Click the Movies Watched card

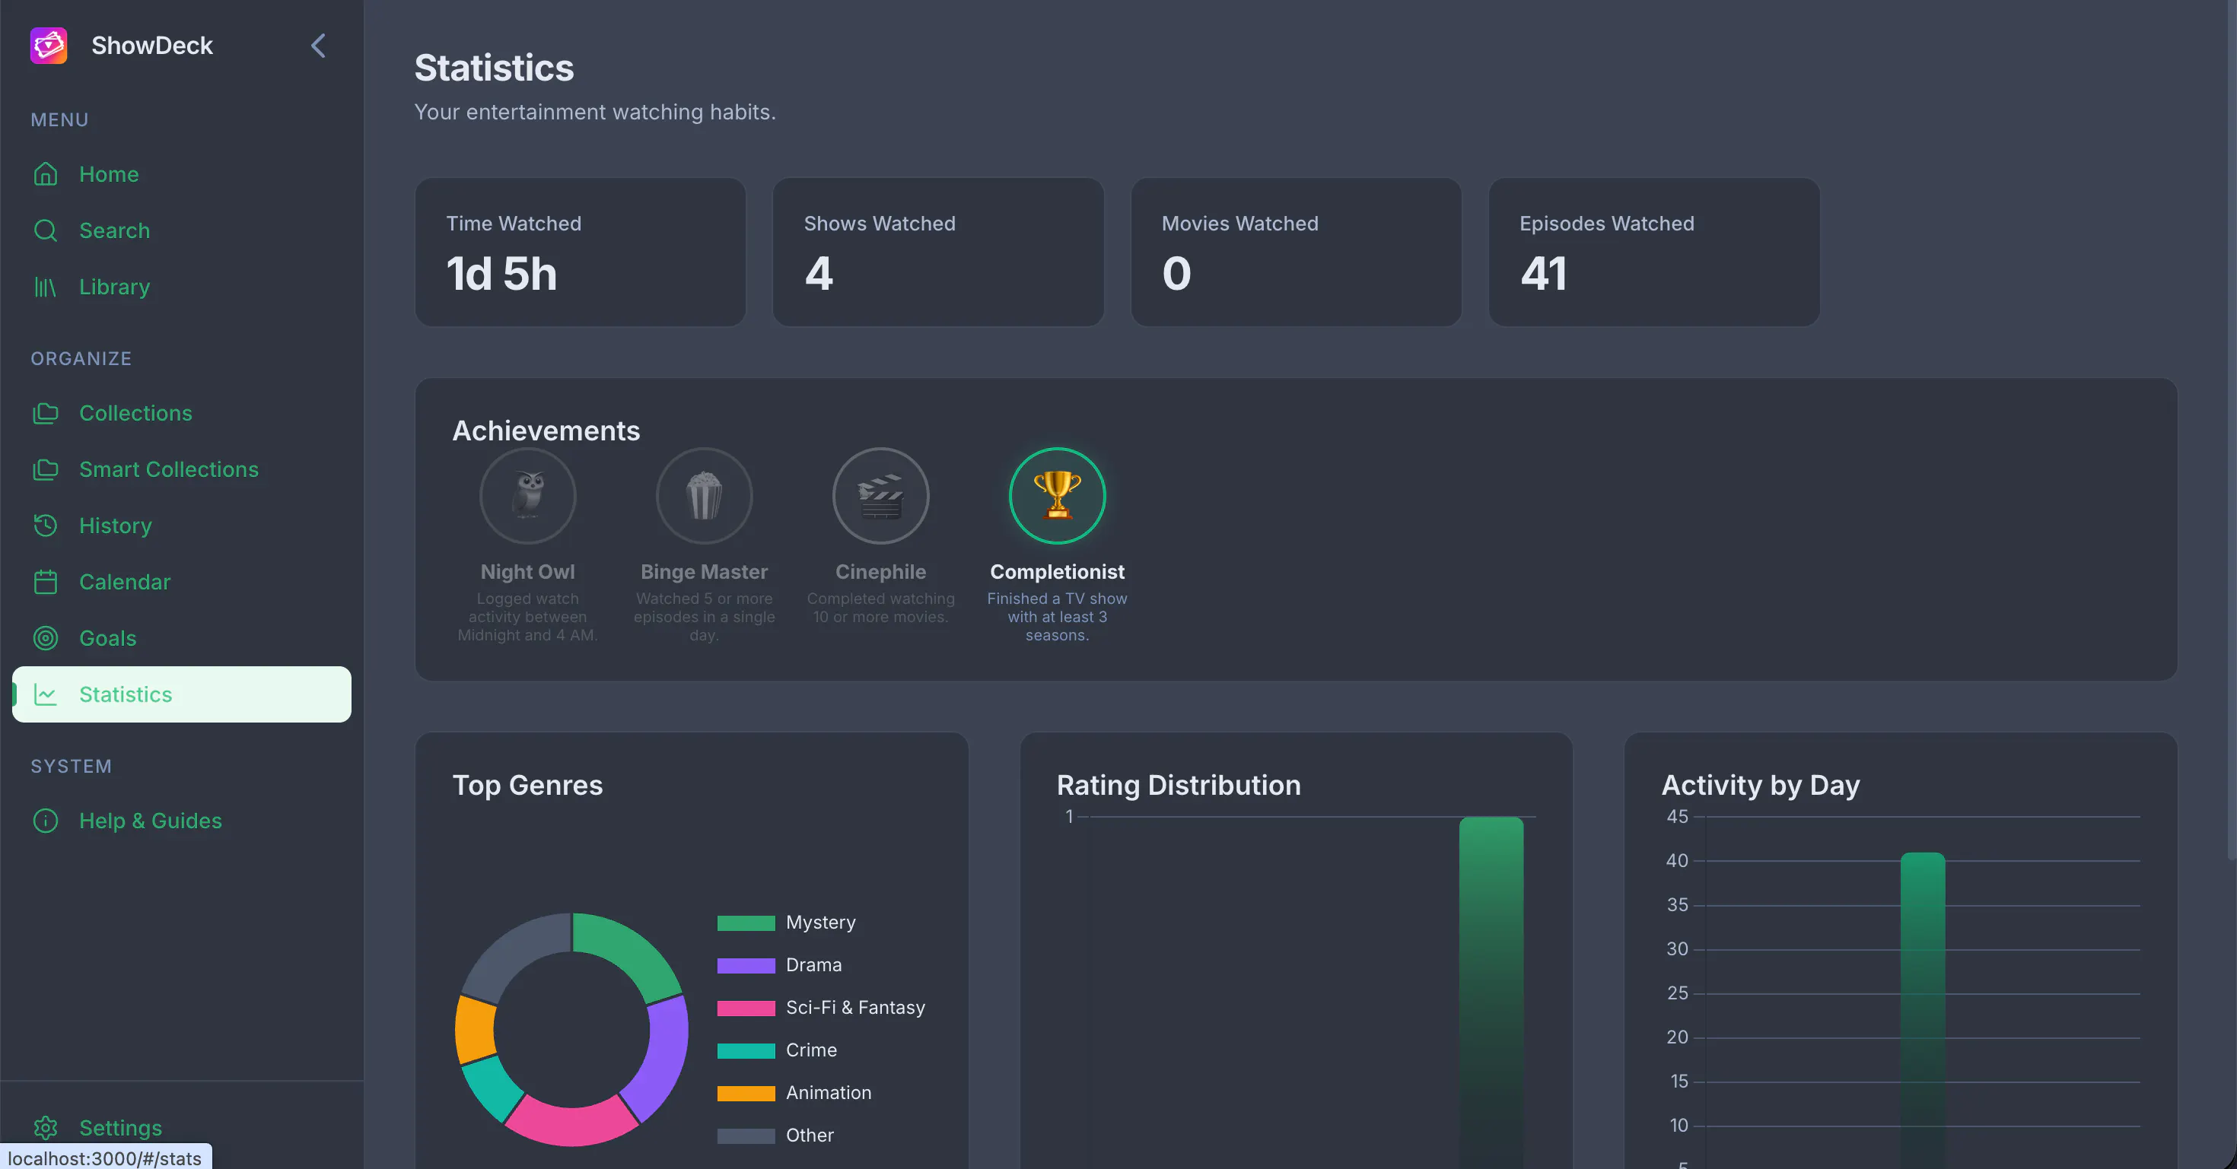pyautogui.click(x=1296, y=253)
